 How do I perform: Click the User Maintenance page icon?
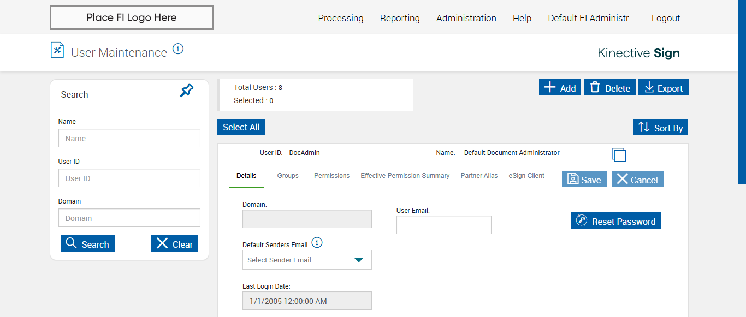point(57,50)
